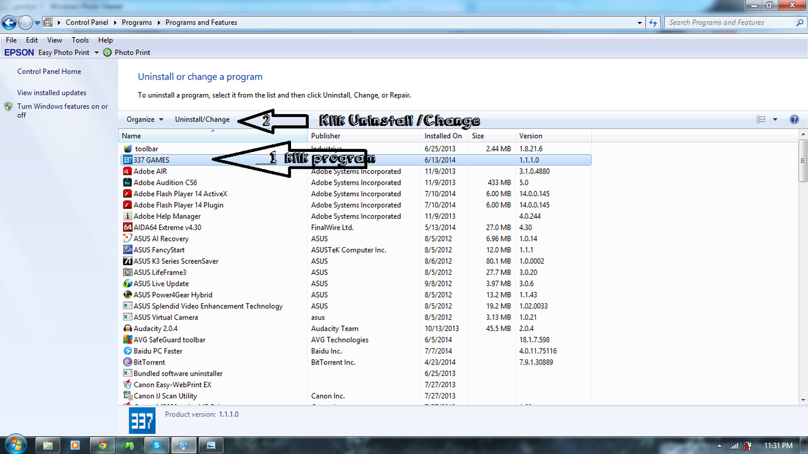
Task: Click the Uninstall/Change button
Action: coord(203,119)
